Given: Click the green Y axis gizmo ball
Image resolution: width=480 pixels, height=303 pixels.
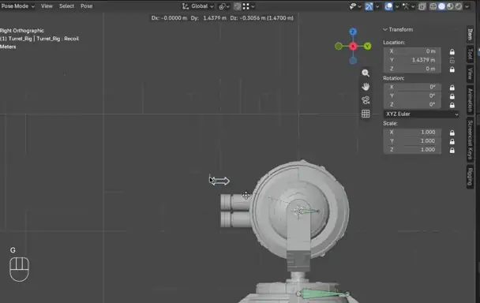Looking at the screenshot, I should pos(367,47).
